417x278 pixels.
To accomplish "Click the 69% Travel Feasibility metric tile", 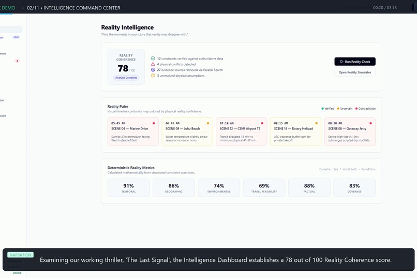I will coord(264,188).
